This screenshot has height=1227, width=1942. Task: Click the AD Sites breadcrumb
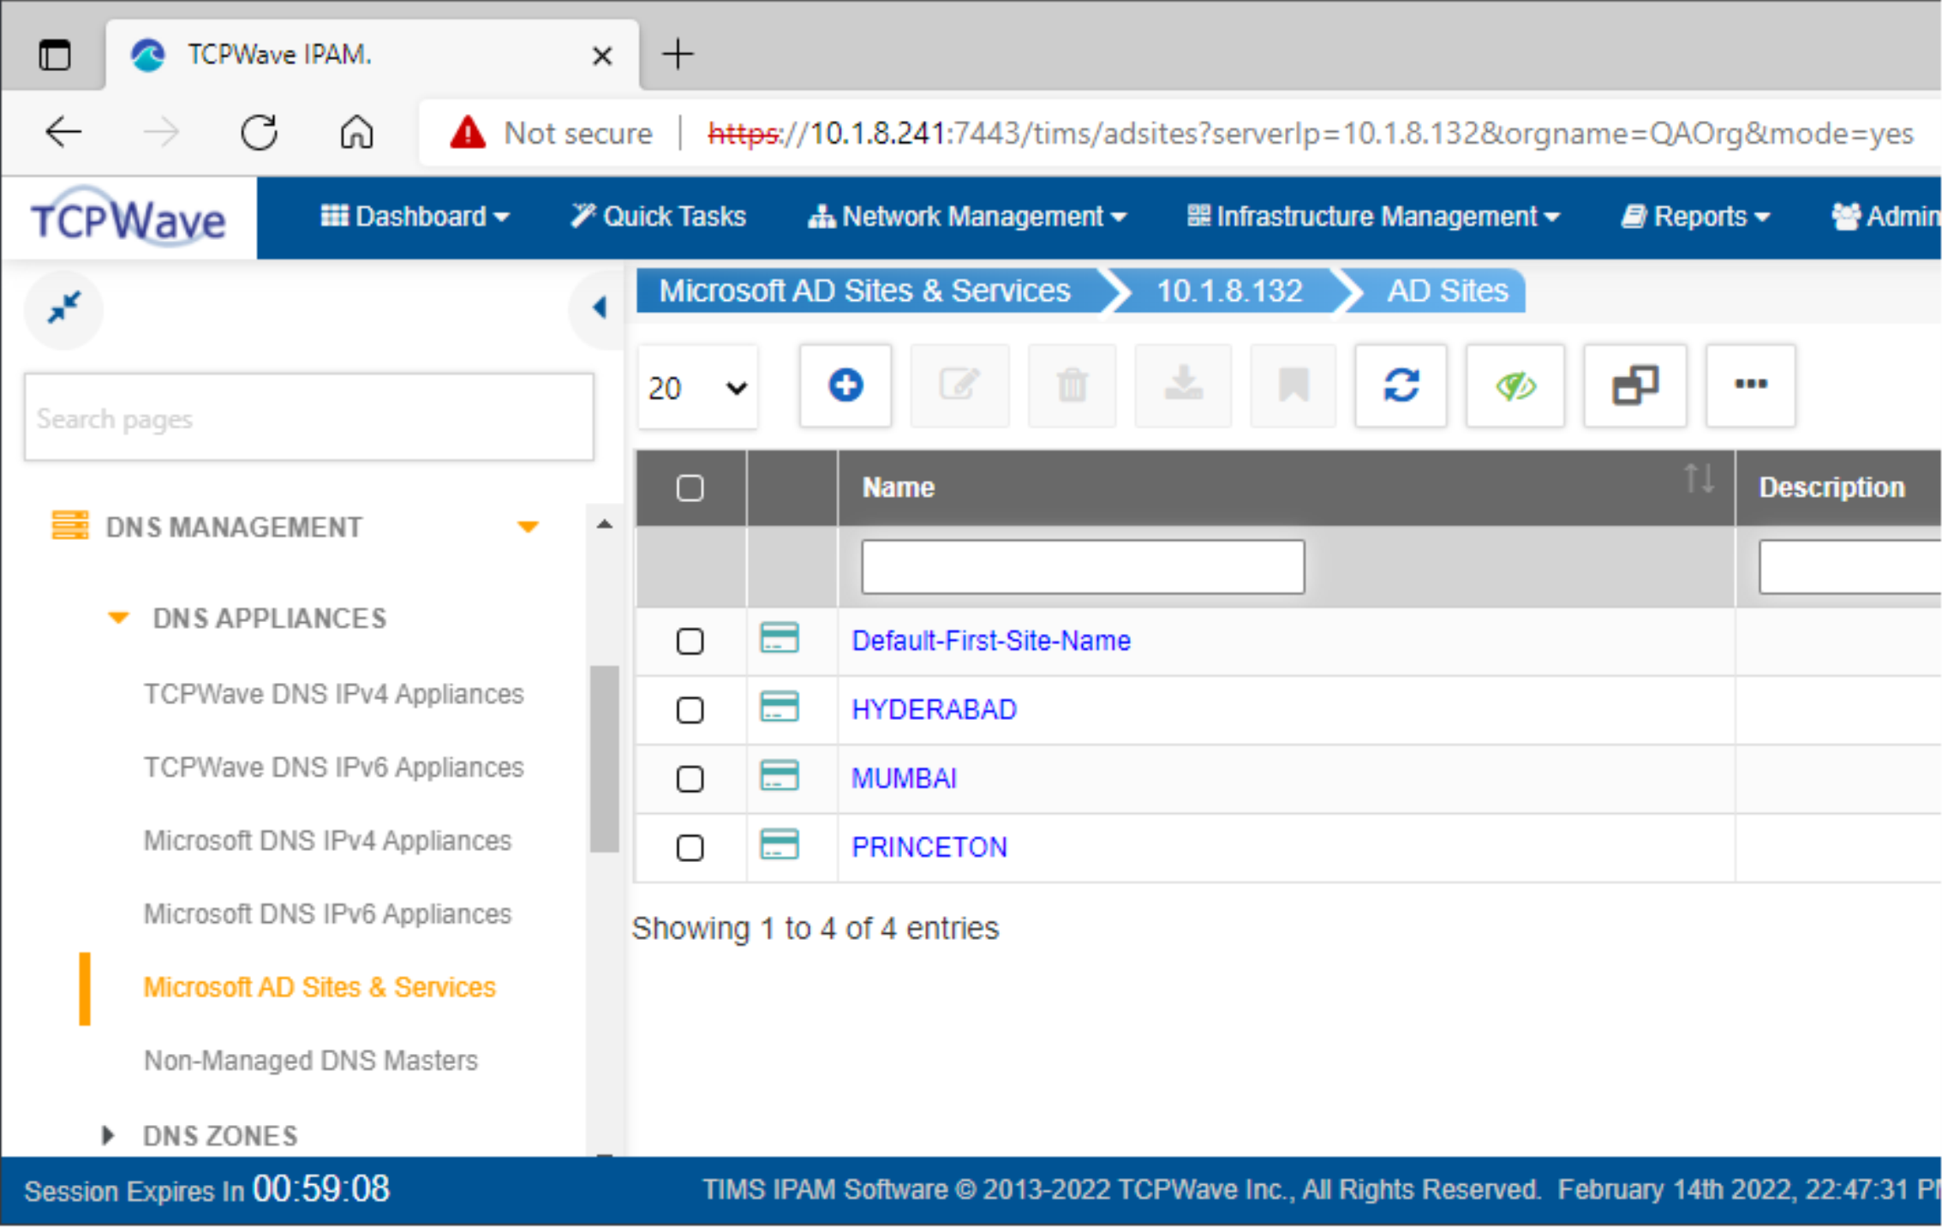(1447, 290)
